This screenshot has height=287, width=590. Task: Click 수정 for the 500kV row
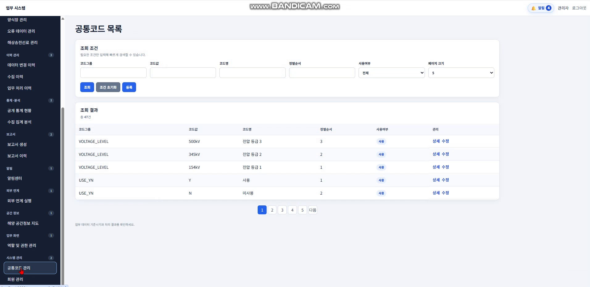pos(445,141)
